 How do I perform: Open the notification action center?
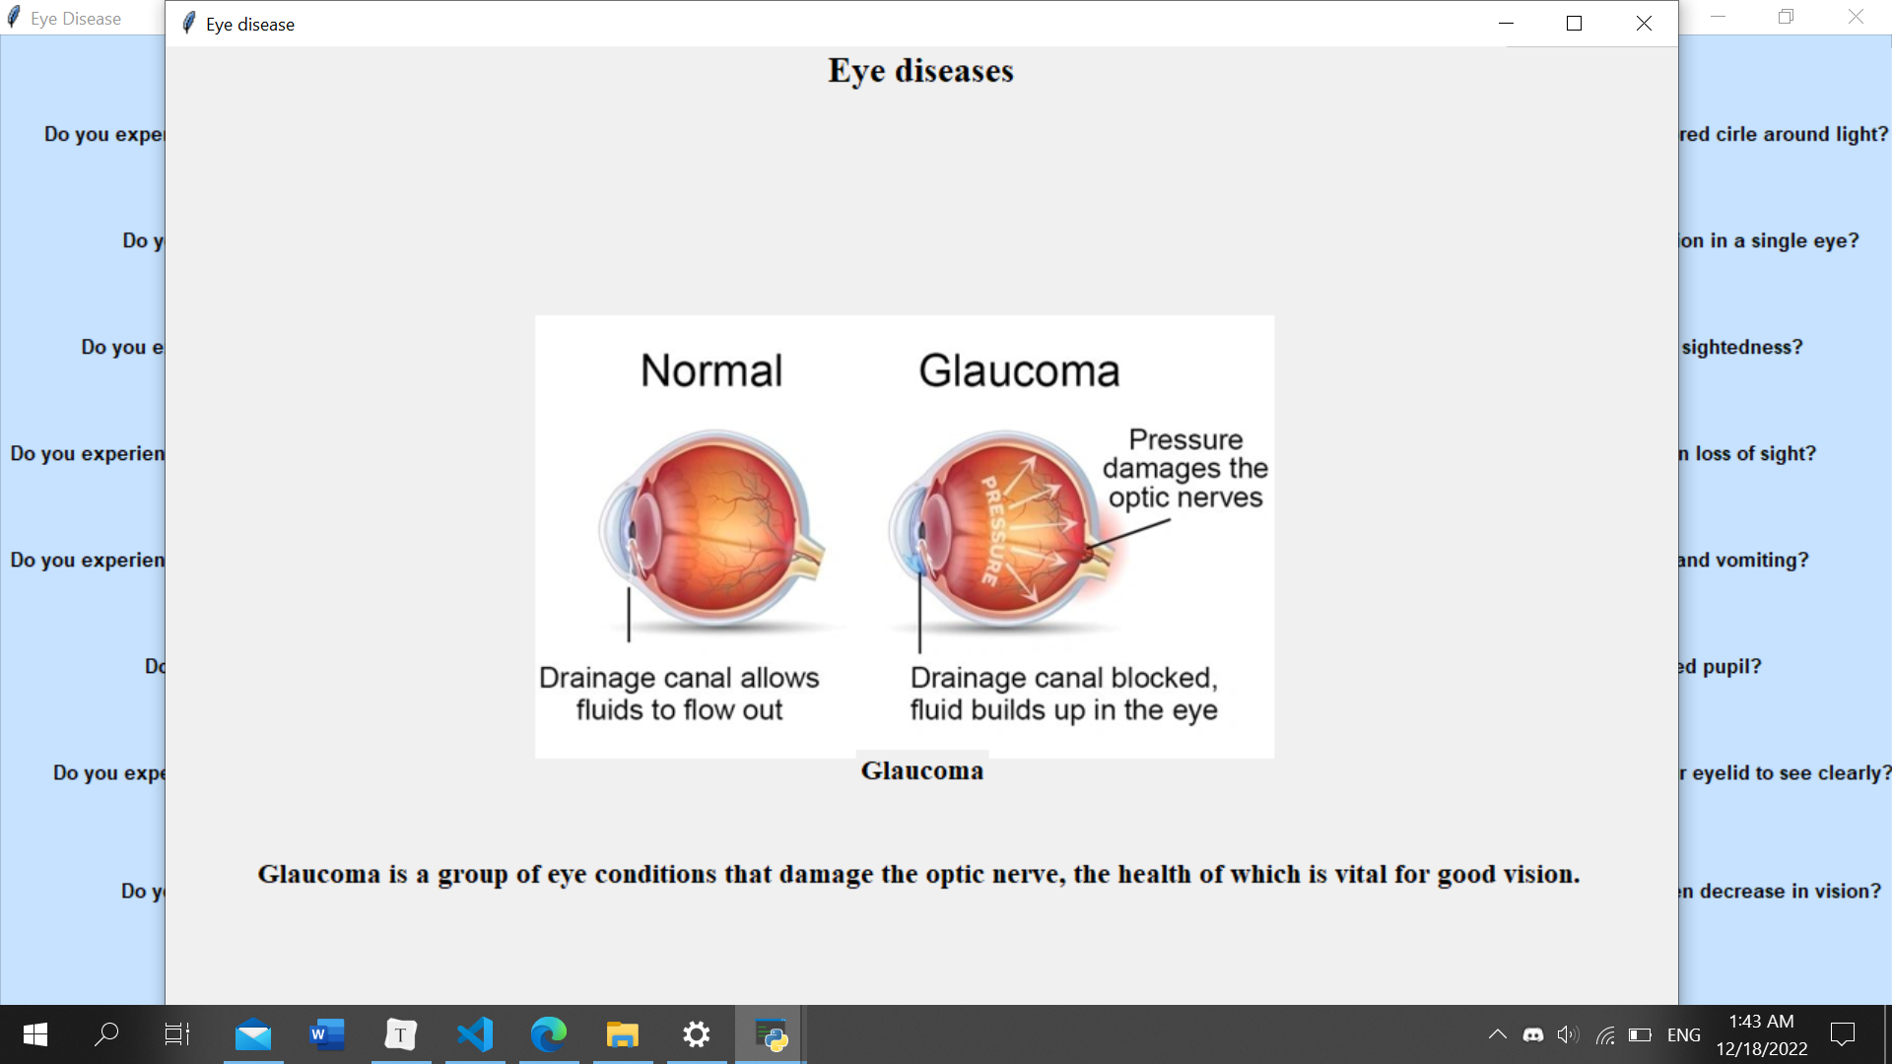coord(1843,1034)
